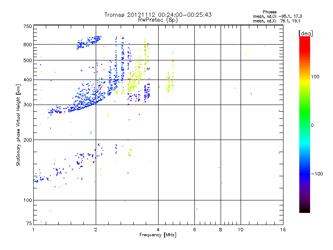Viewport: 333px width, 250px height.
Task: Click the 'Stationary phase Virtual Height [km]' label
Action: coord(18,125)
